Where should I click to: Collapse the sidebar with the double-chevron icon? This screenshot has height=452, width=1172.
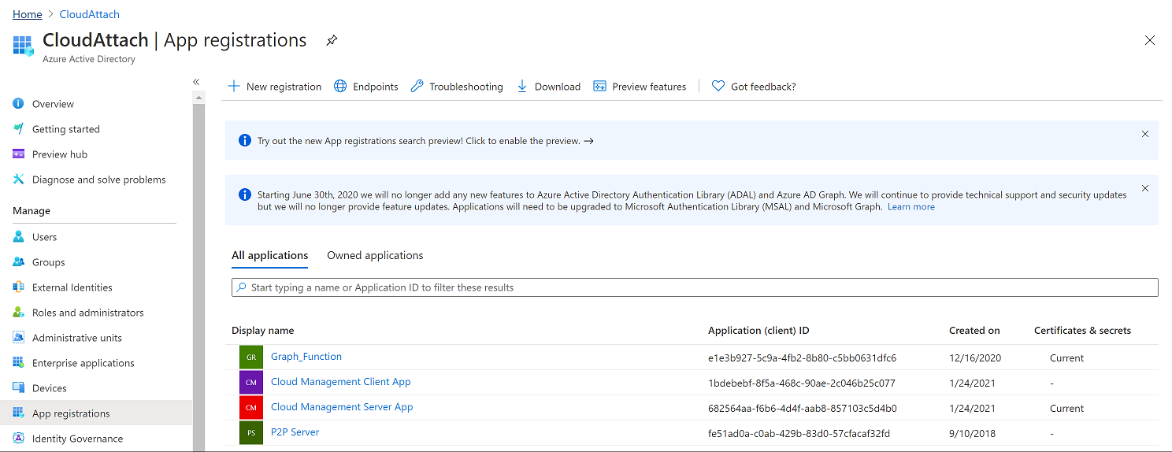point(196,82)
